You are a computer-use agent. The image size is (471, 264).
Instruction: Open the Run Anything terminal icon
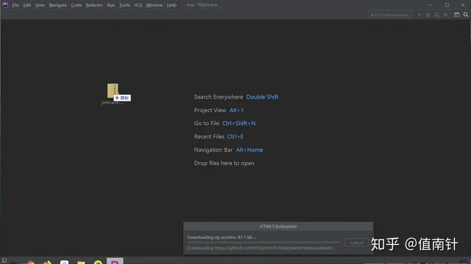pos(457,15)
